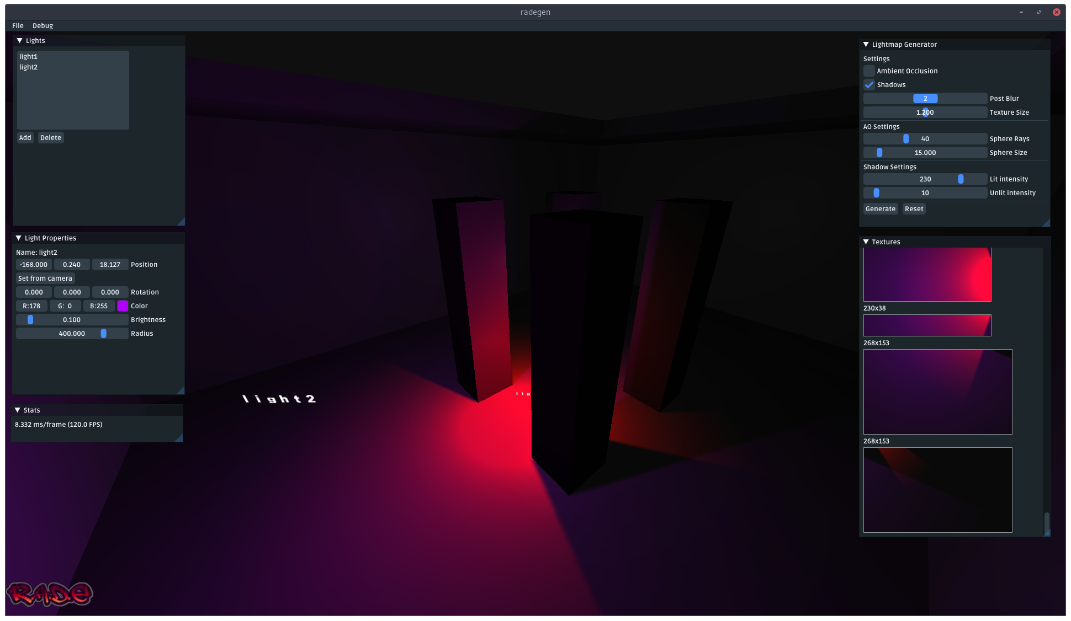Open the File menu

(18, 26)
